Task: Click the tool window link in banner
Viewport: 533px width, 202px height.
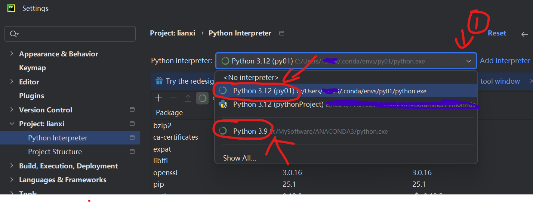Action: click(x=500, y=81)
